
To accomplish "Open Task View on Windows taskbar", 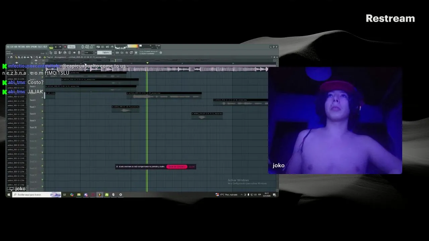I will pyautogui.click(x=64, y=194).
